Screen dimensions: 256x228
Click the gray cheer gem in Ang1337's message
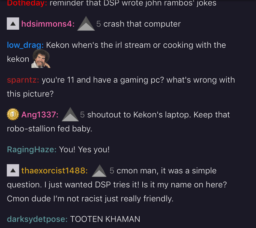(70, 114)
